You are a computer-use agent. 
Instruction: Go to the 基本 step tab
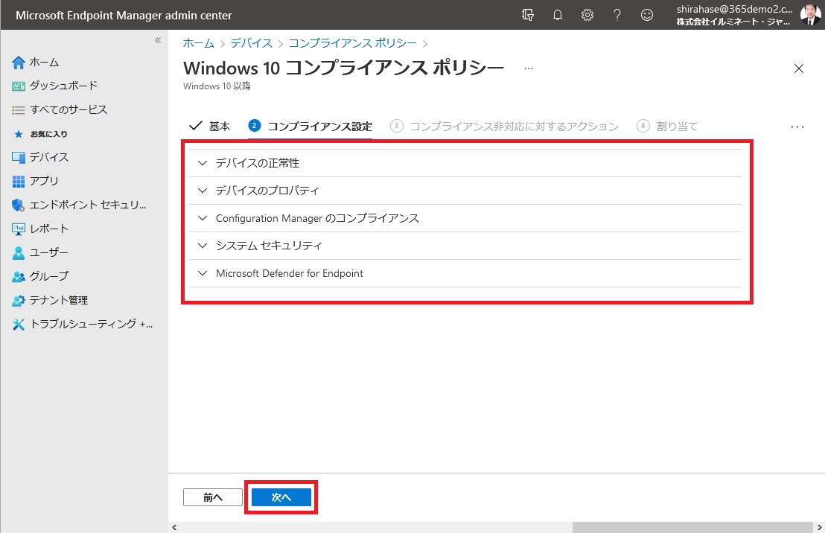click(209, 127)
